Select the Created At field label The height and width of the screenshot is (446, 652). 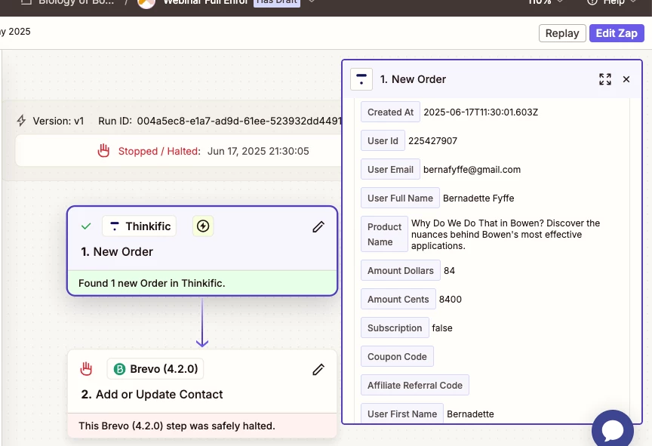(x=390, y=112)
